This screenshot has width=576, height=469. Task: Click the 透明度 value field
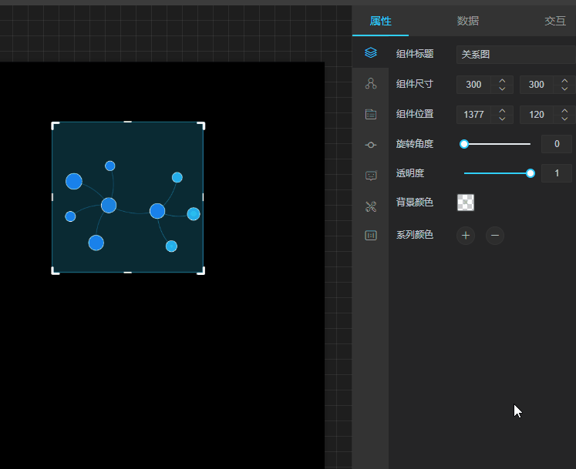[x=557, y=173]
